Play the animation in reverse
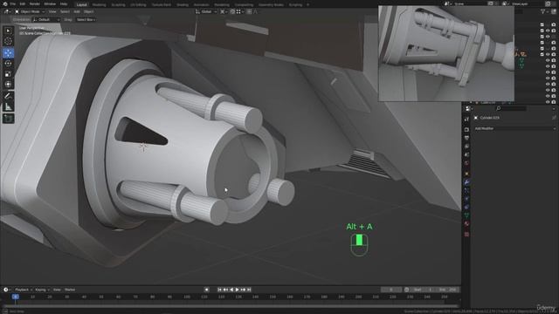The image size is (559, 314). pos(231,290)
